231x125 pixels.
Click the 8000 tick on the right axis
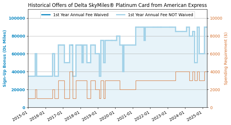tap(215, 36)
